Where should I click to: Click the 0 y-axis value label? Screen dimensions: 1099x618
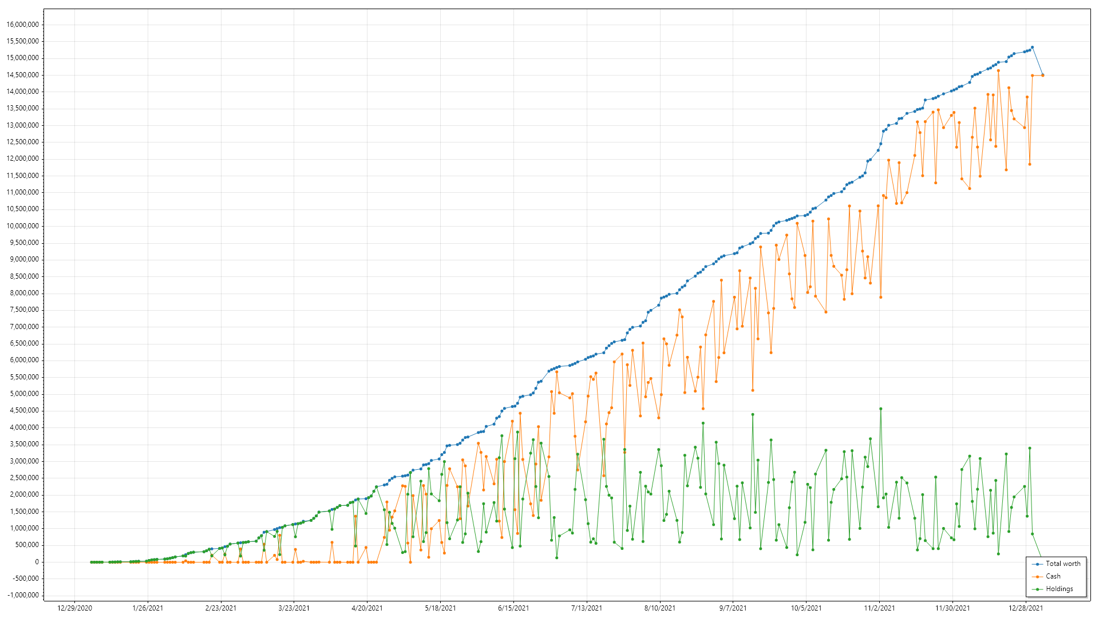pyautogui.click(x=37, y=562)
